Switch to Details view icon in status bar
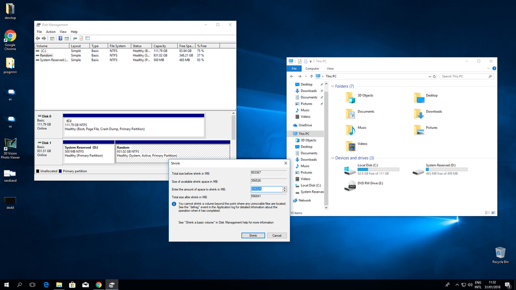 (x=487, y=213)
